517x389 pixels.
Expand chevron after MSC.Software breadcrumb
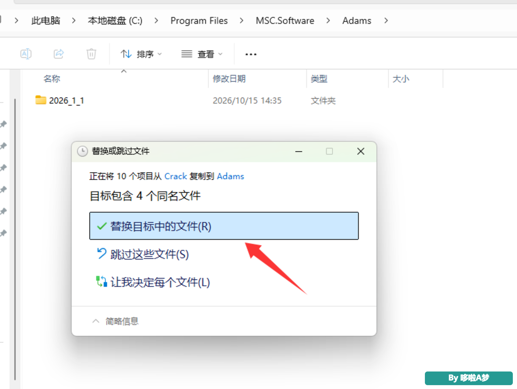tap(328, 20)
